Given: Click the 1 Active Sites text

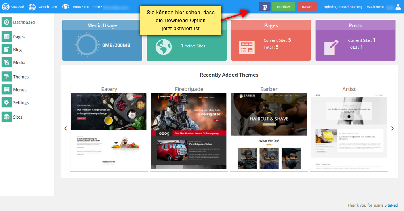Looking at the screenshot, I should coord(193,46).
